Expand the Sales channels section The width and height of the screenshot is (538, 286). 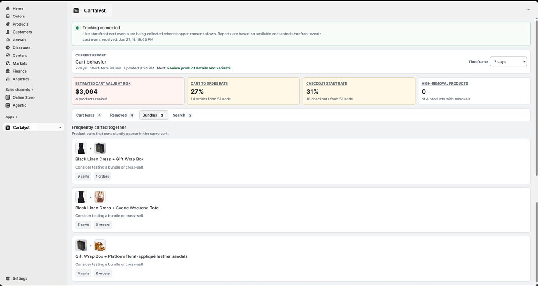point(19,89)
